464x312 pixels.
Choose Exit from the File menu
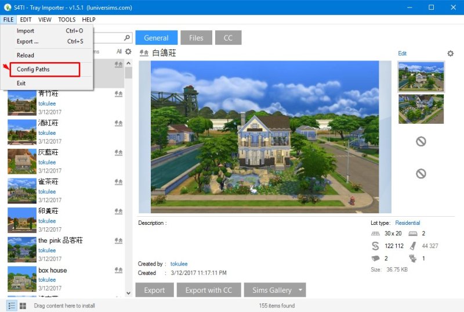coord(47,83)
